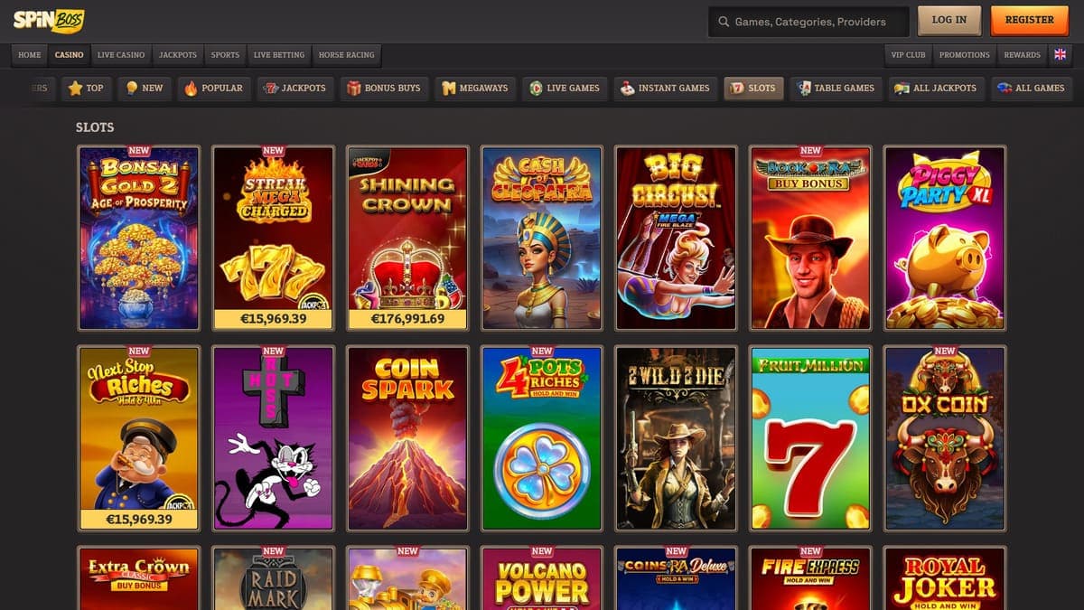Open Cash of Cleopatra game thumbnail
The height and width of the screenshot is (610, 1084).
(542, 239)
